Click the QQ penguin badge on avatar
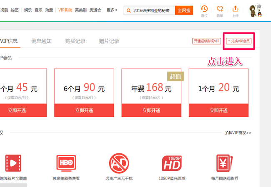Image resolution: width=271 pixels, height=187 pixels. [x=260, y=14]
